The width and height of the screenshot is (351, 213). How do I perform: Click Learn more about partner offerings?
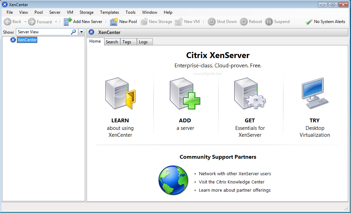pos(234,190)
